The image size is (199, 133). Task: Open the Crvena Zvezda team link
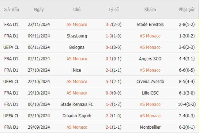point(150,81)
